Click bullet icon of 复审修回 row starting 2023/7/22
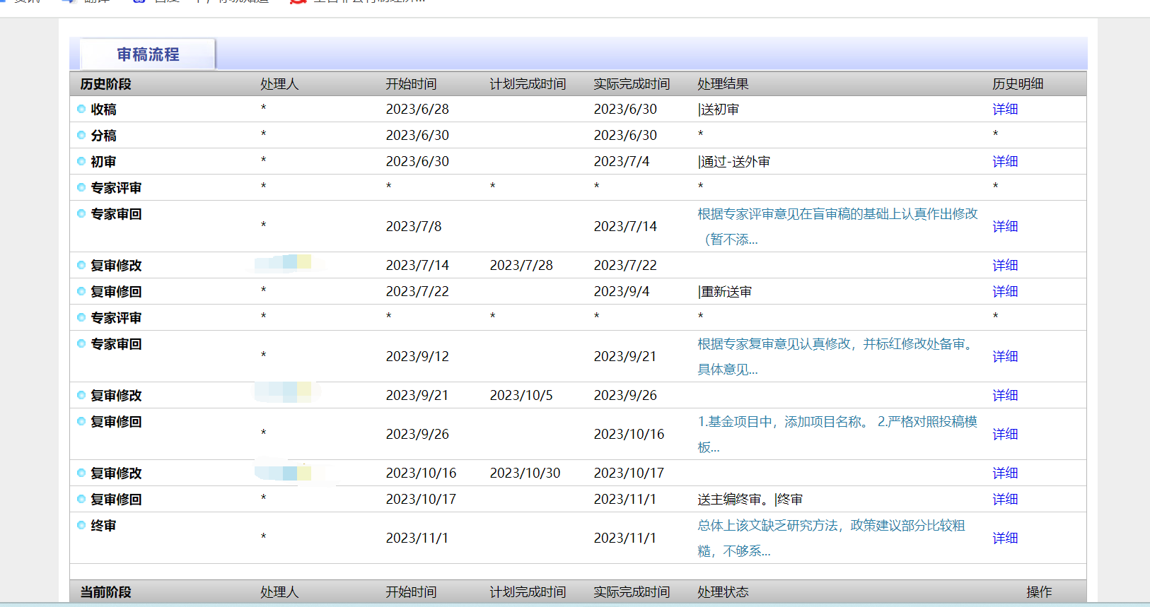This screenshot has width=1150, height=607. 81,291
